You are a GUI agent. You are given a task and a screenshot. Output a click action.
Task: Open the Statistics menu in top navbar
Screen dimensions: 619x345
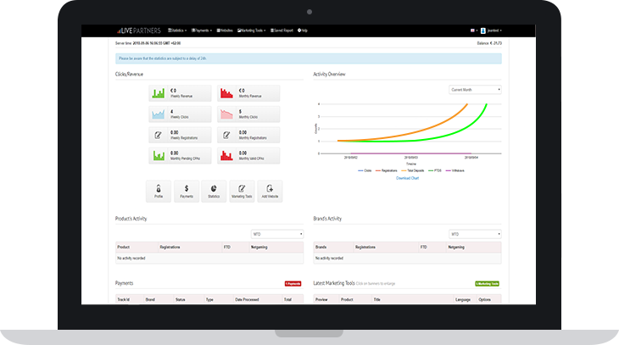coord(177,30)
